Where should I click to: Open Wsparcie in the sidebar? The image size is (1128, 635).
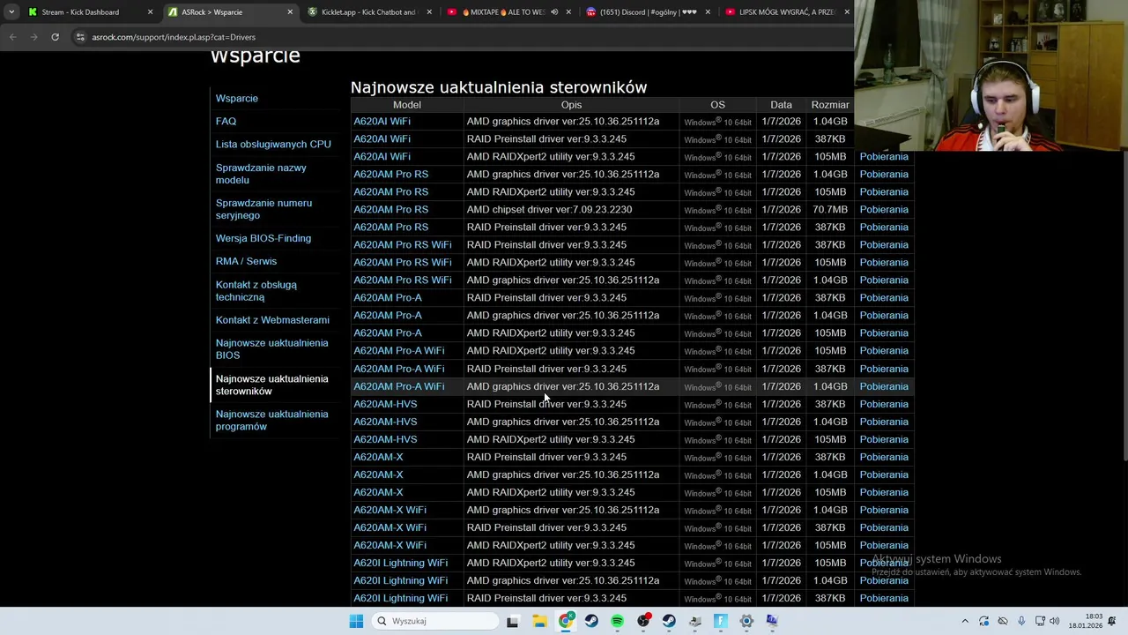coord(237,98)
